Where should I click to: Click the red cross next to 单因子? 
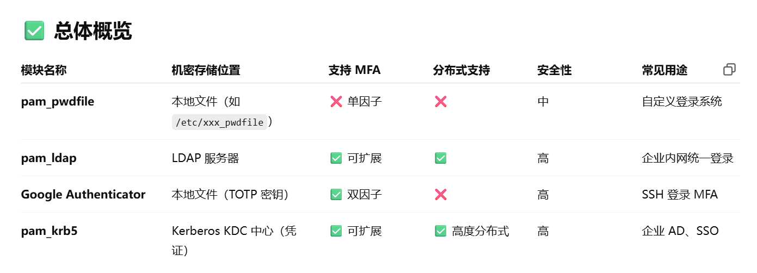click(336, 102)
